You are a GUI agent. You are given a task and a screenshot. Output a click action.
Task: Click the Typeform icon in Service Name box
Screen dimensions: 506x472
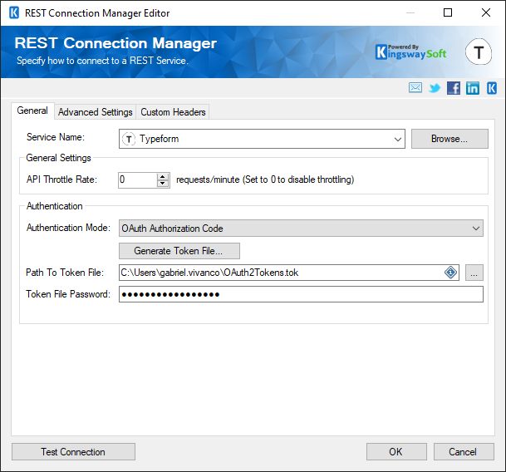pyautogui.click(x=129, y=139)
